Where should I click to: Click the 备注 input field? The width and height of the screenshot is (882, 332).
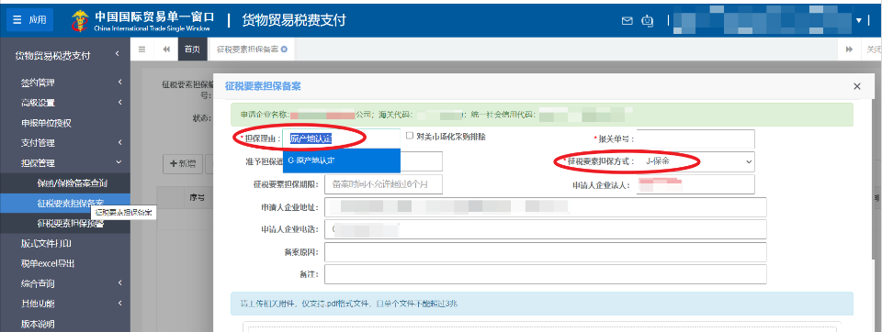point(545,274)
